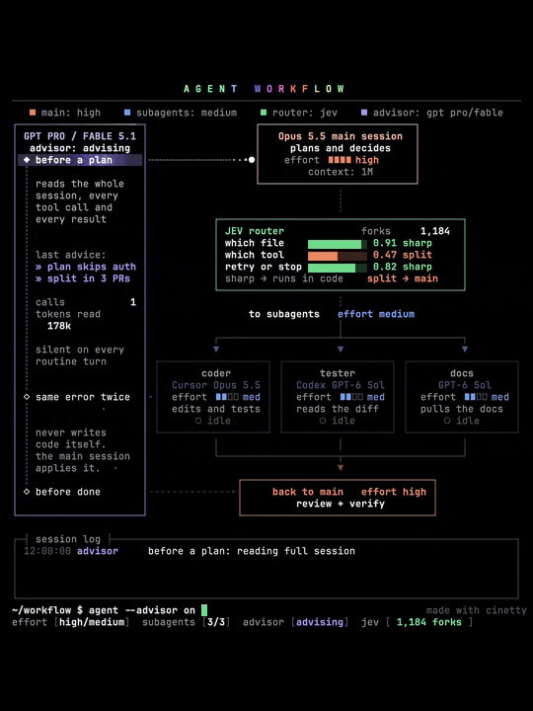
Task: Click the orange square beside 'main: high'
Action: click(33, 113)
